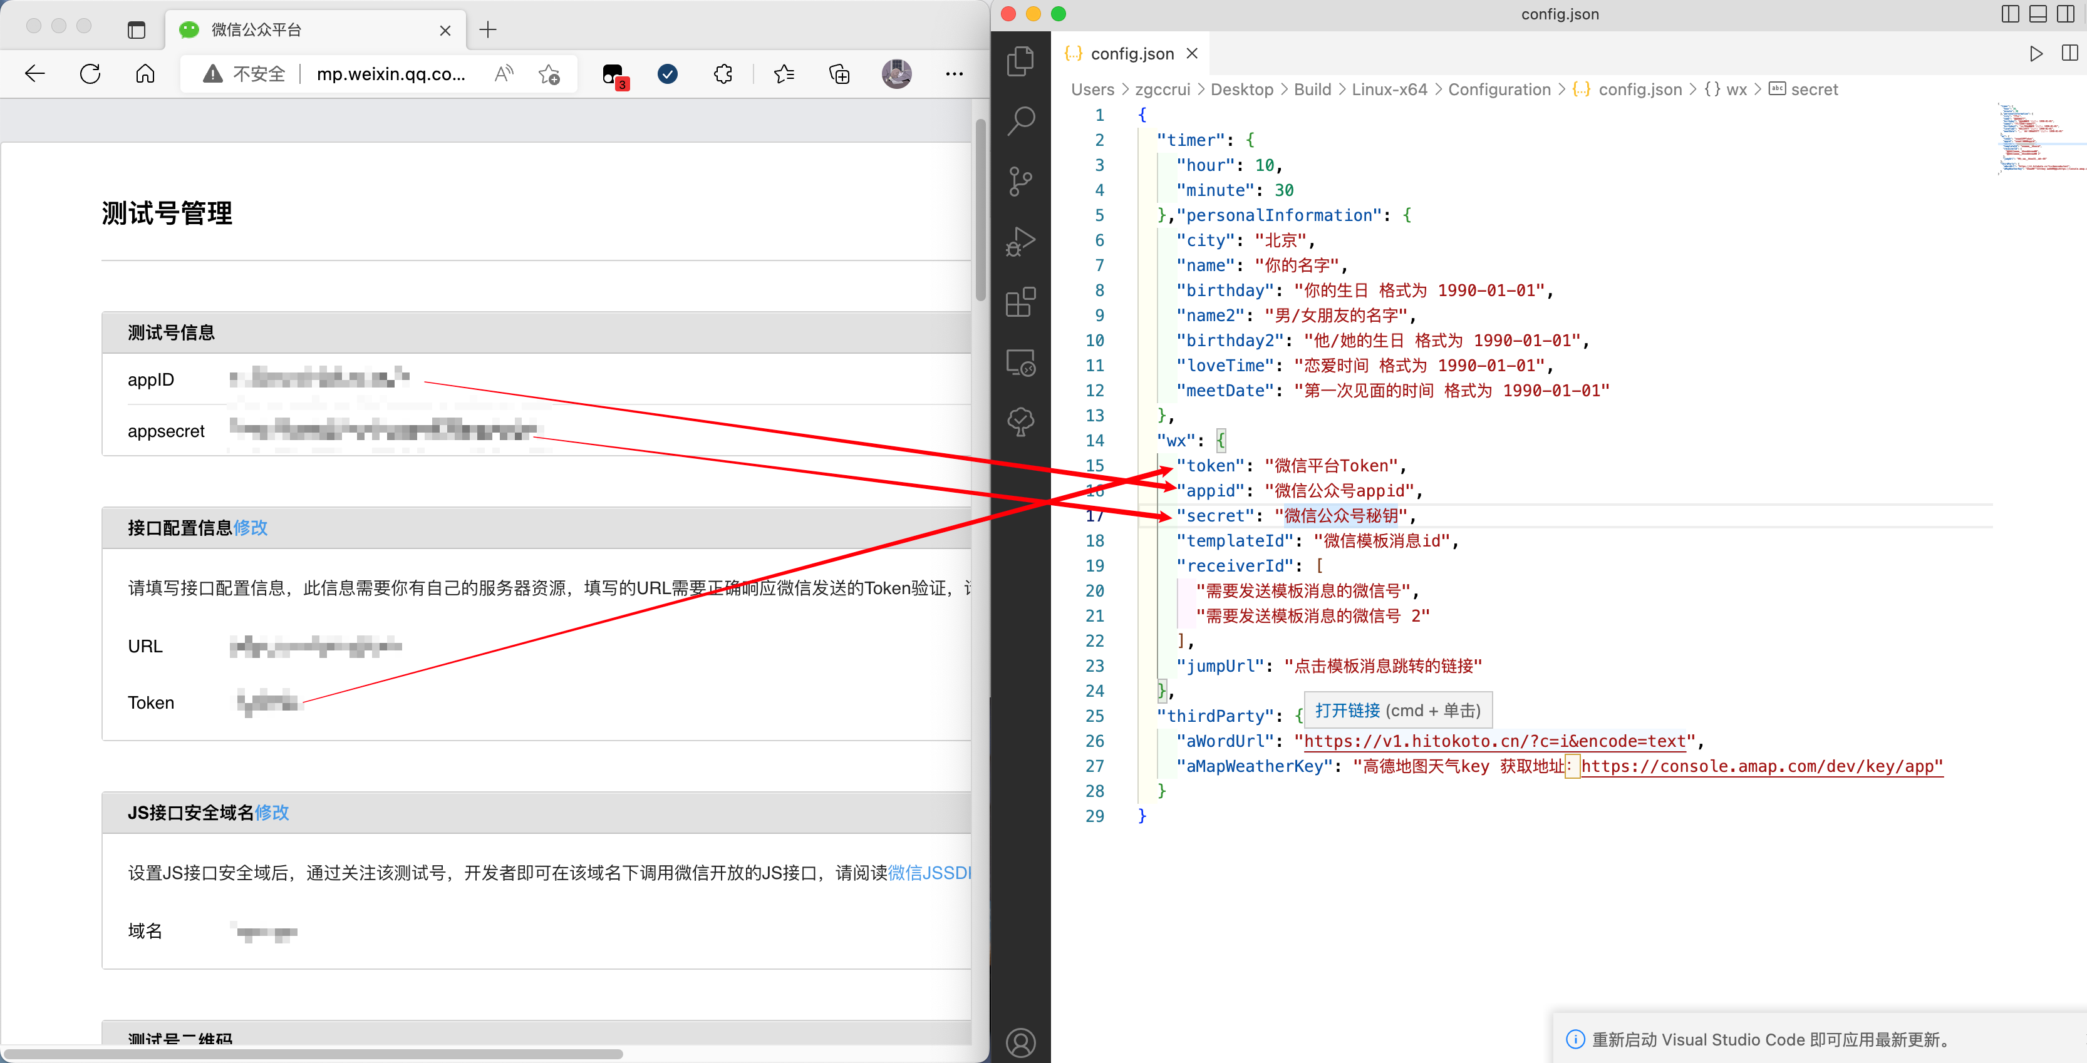Open the Collections icon in browser toolbar

[839, 74]
